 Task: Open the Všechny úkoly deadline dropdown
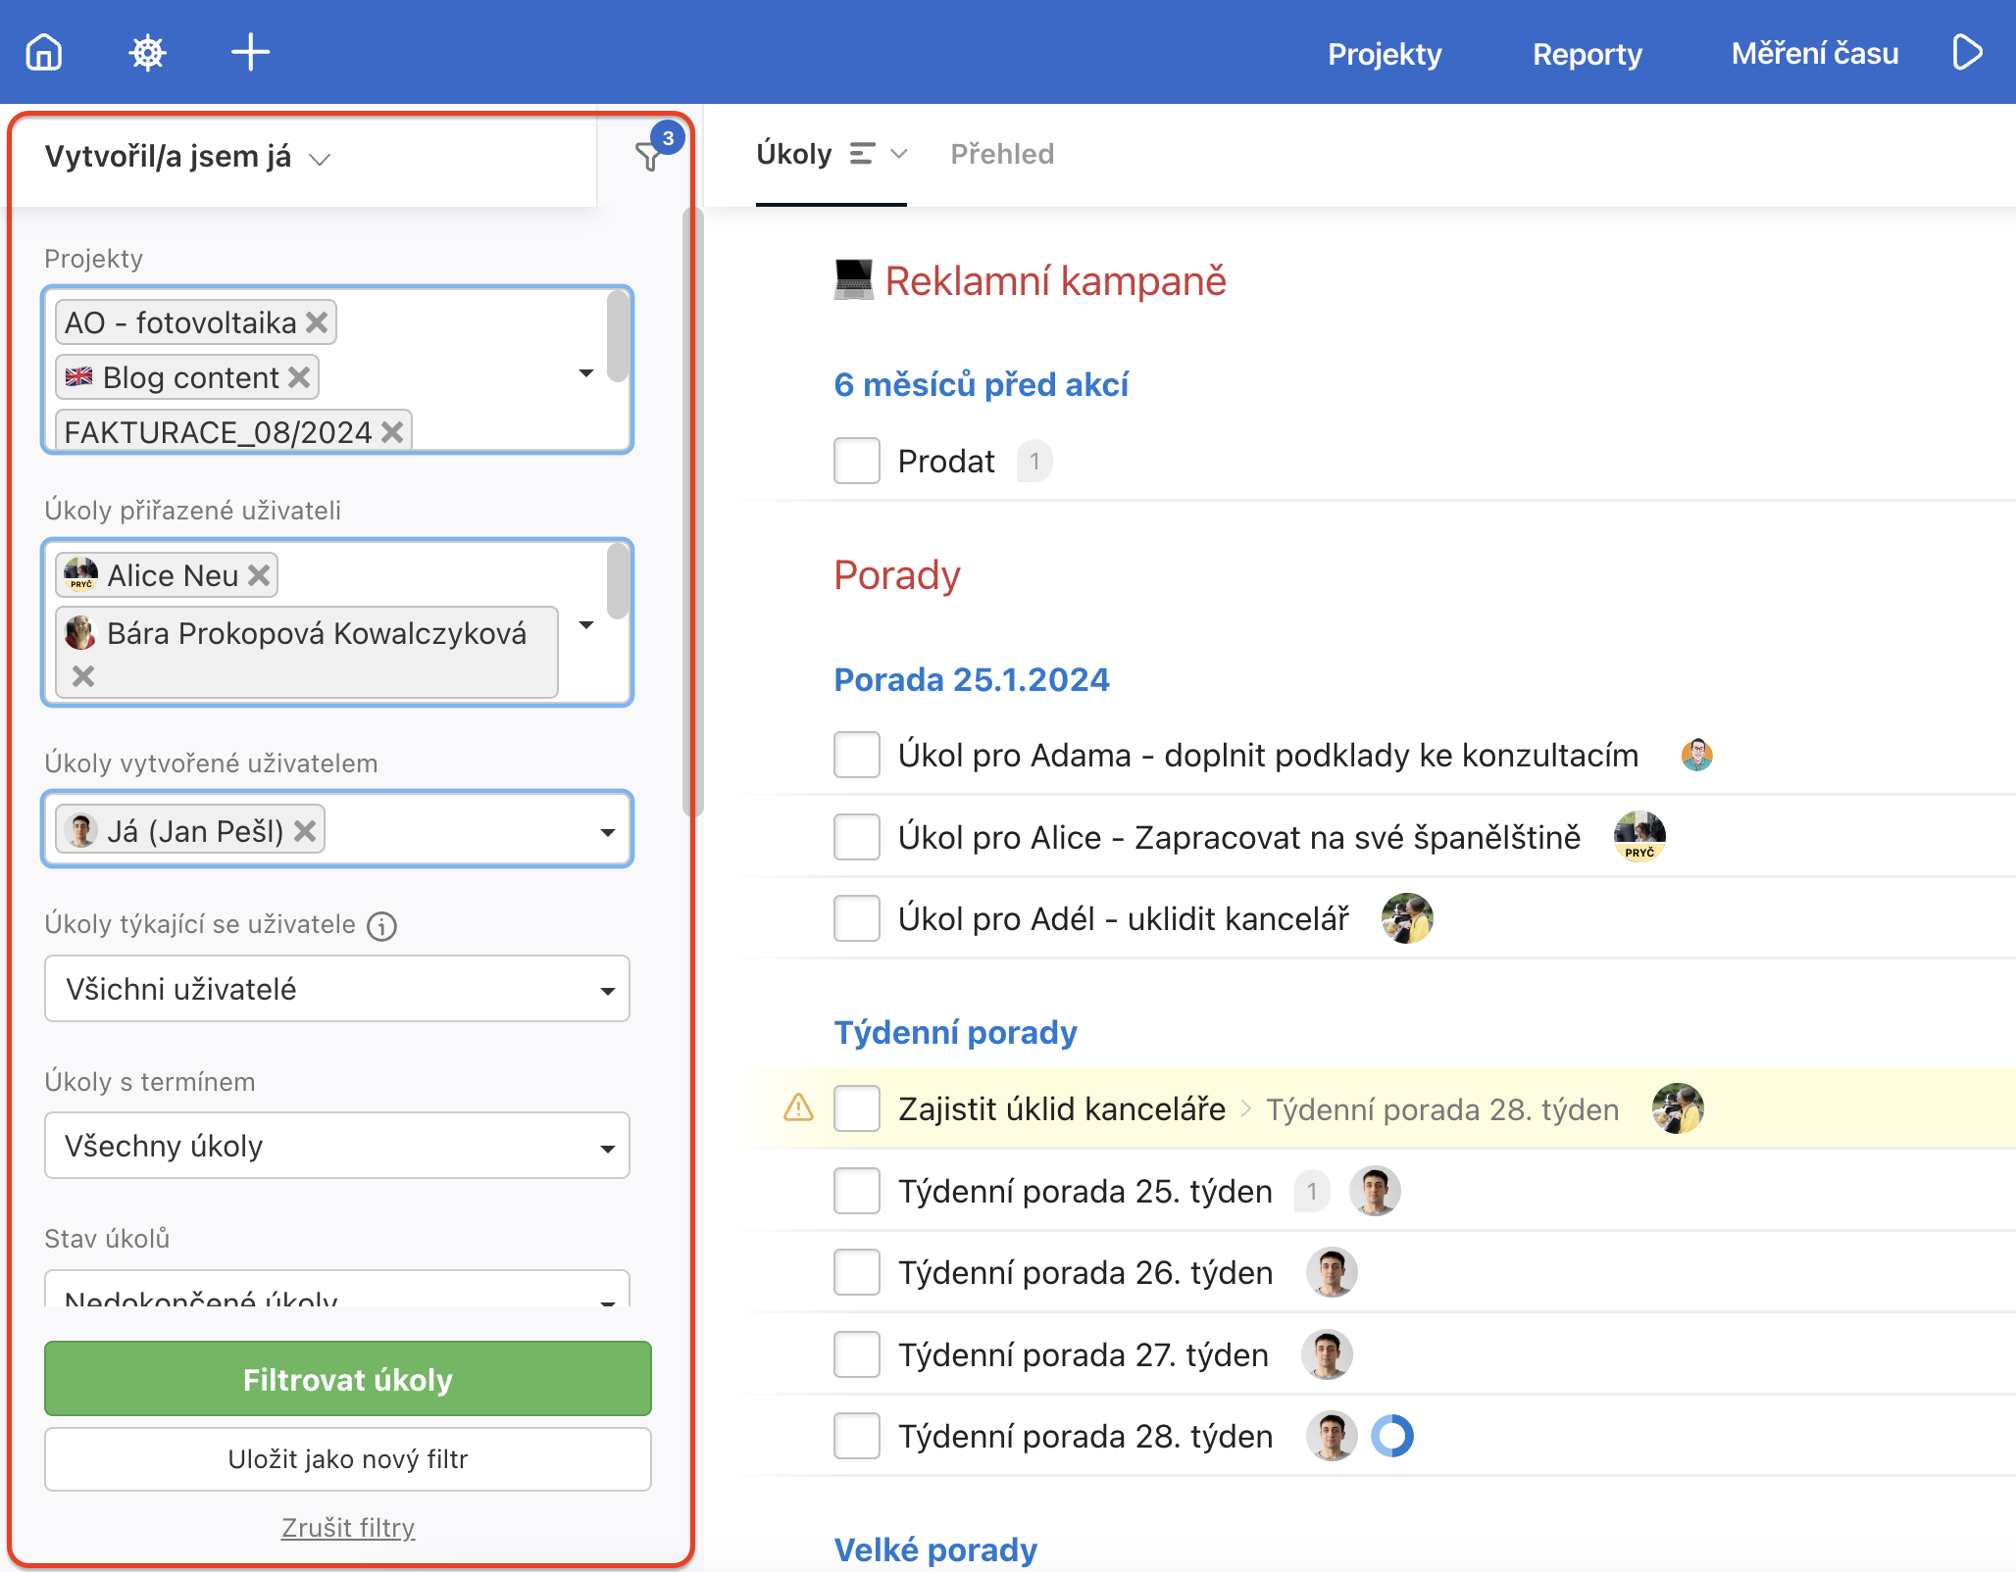(337, 1146)
